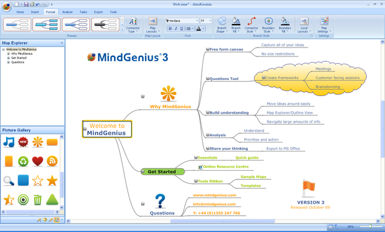Expand the Why MindGenius tree node
385x232 pixels.
tap(8, 53)
